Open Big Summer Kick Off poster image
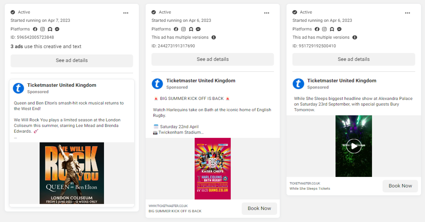The height and width of the screenshot is (222, 425). coord(213,169)
